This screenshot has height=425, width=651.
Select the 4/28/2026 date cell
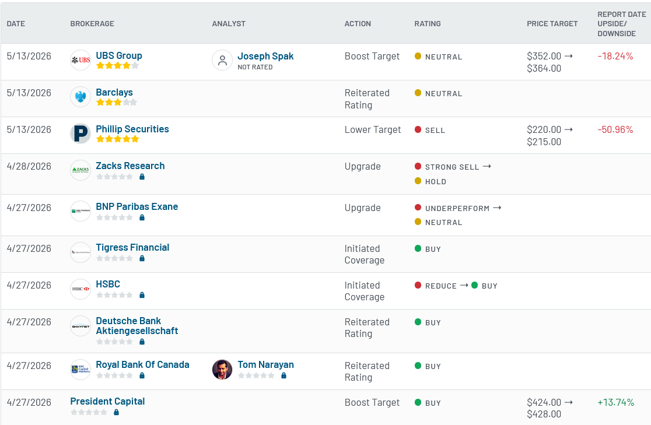[x=29, y=166]
